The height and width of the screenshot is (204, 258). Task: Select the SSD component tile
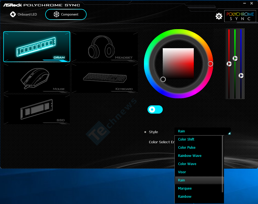tap(37, 109)
